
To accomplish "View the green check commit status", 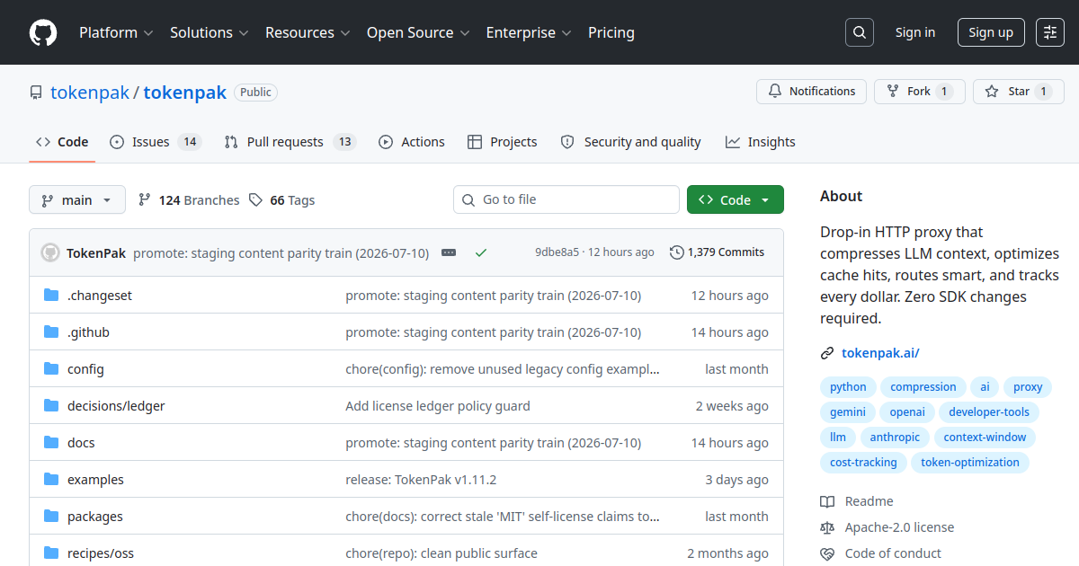I will pos(481,252).
